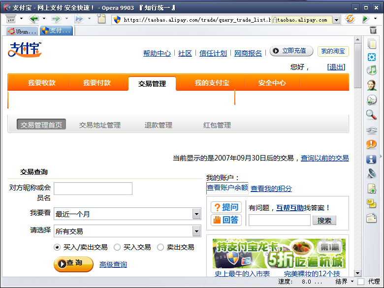Click the browser forward arrow
This screenshot has width=384, height=288.
(56, 19)
